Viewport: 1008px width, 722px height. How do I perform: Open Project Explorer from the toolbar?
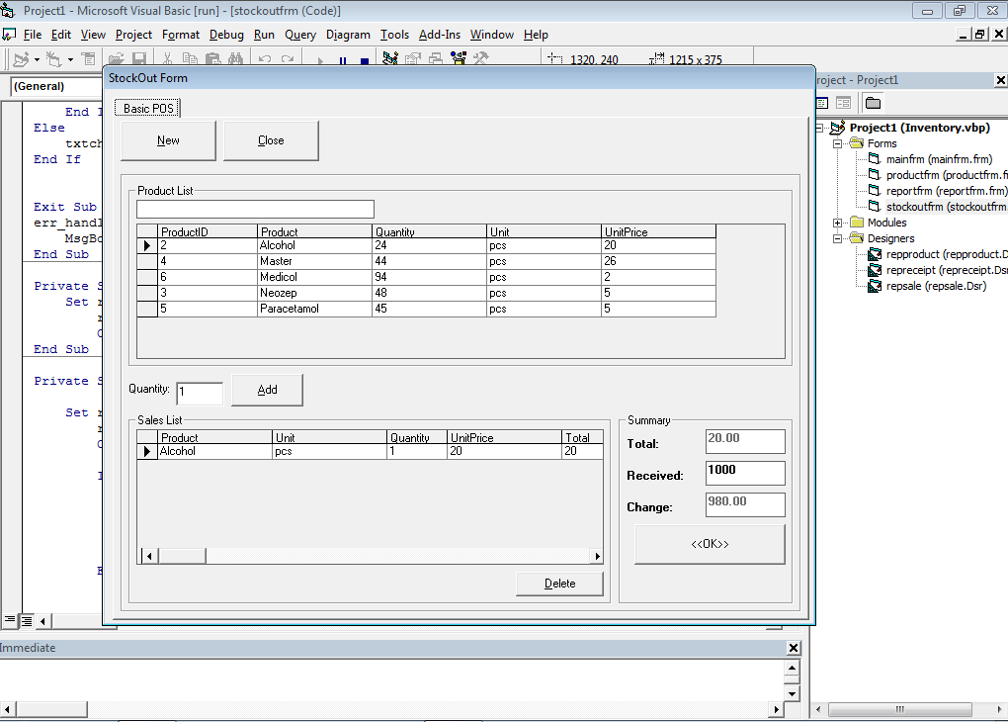(390, 59)
